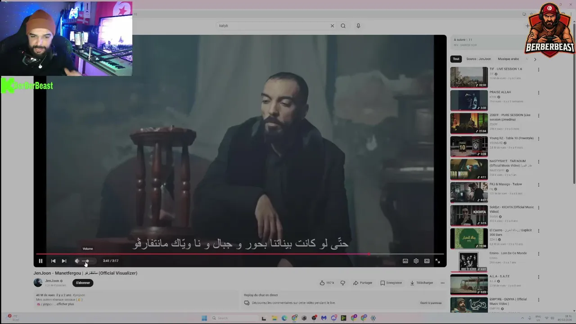Save the video with Enregistrer
The width and height of the screenshot is (576, 324).
pos(391,283)
